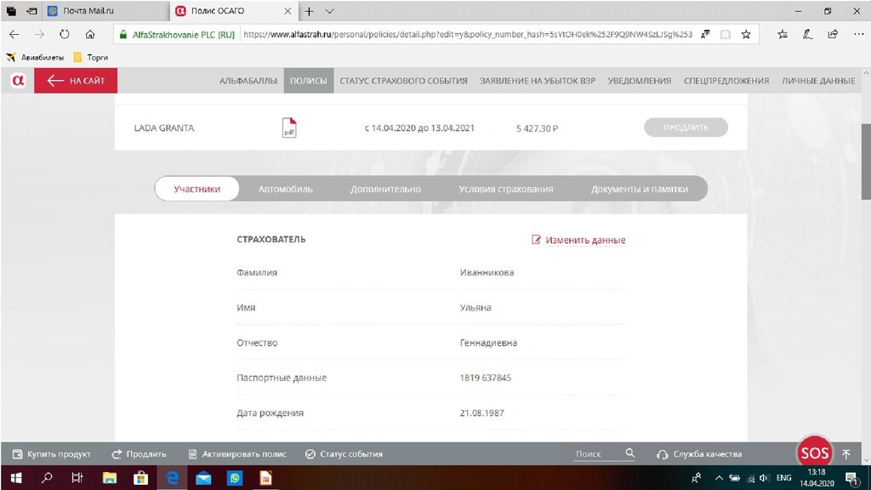Screen dimensions: 871x490
Task: Switch to the Условия страхования tab
Action: pyautogui.click(x=505, y=189)
